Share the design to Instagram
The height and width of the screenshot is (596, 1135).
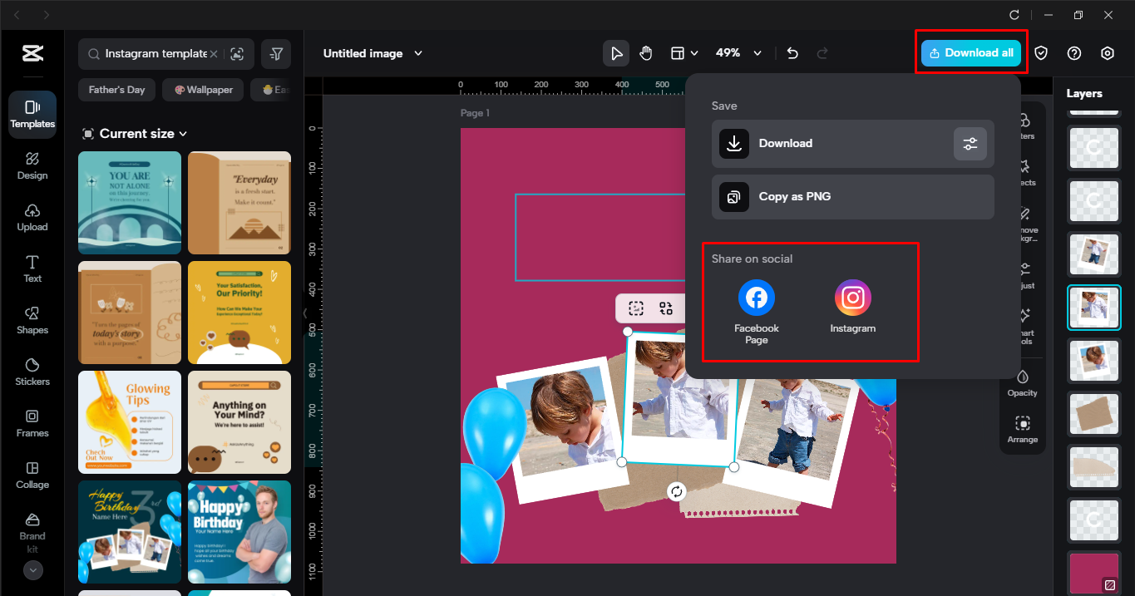852,298
